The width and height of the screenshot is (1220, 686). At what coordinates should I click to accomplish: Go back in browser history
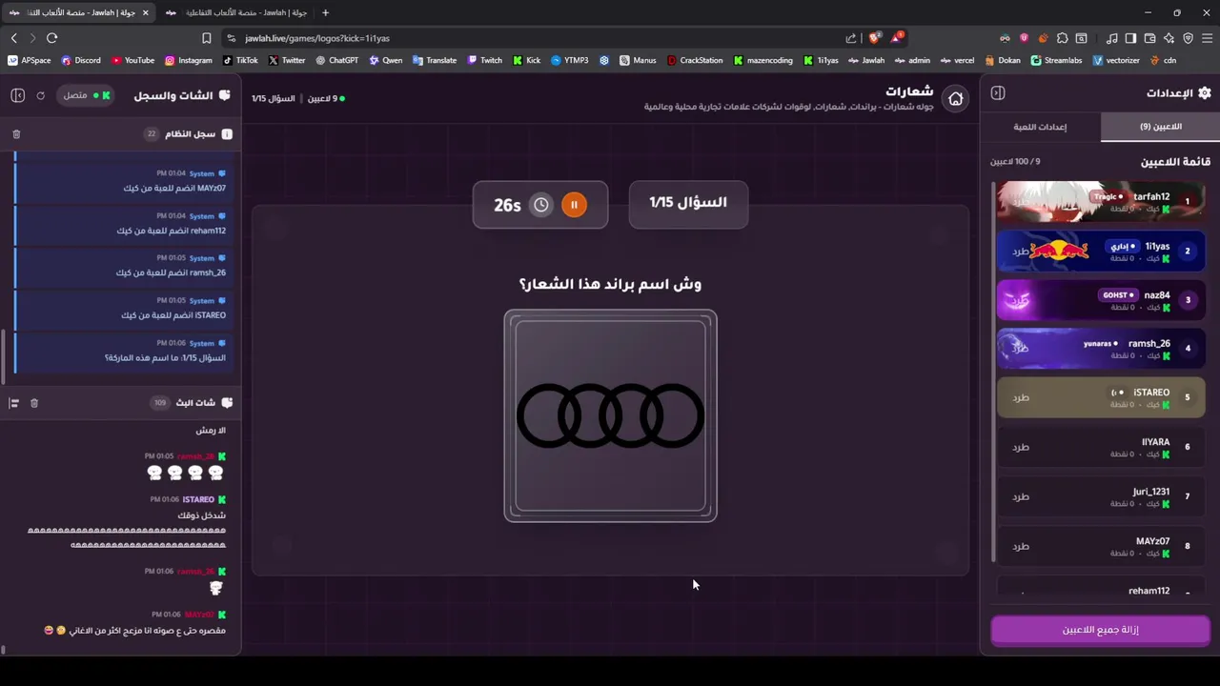(x=13, y=38)
